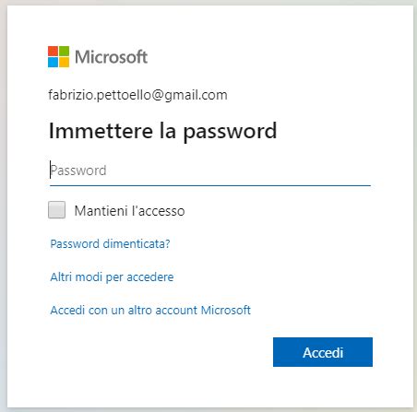Focus the Password input field
Viewport: 417px width, 412px height.
210,171
